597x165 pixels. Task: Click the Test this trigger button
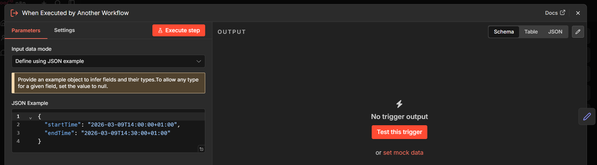point(399,132)
